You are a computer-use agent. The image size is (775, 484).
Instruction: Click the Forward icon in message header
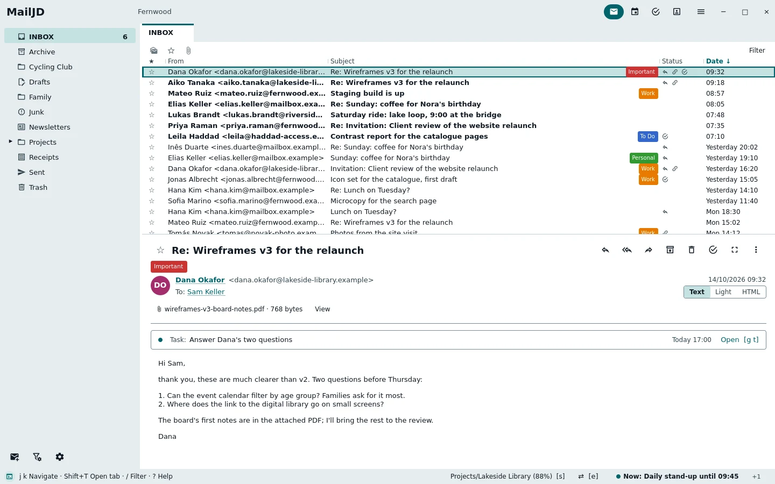click(x=649, y=250)
